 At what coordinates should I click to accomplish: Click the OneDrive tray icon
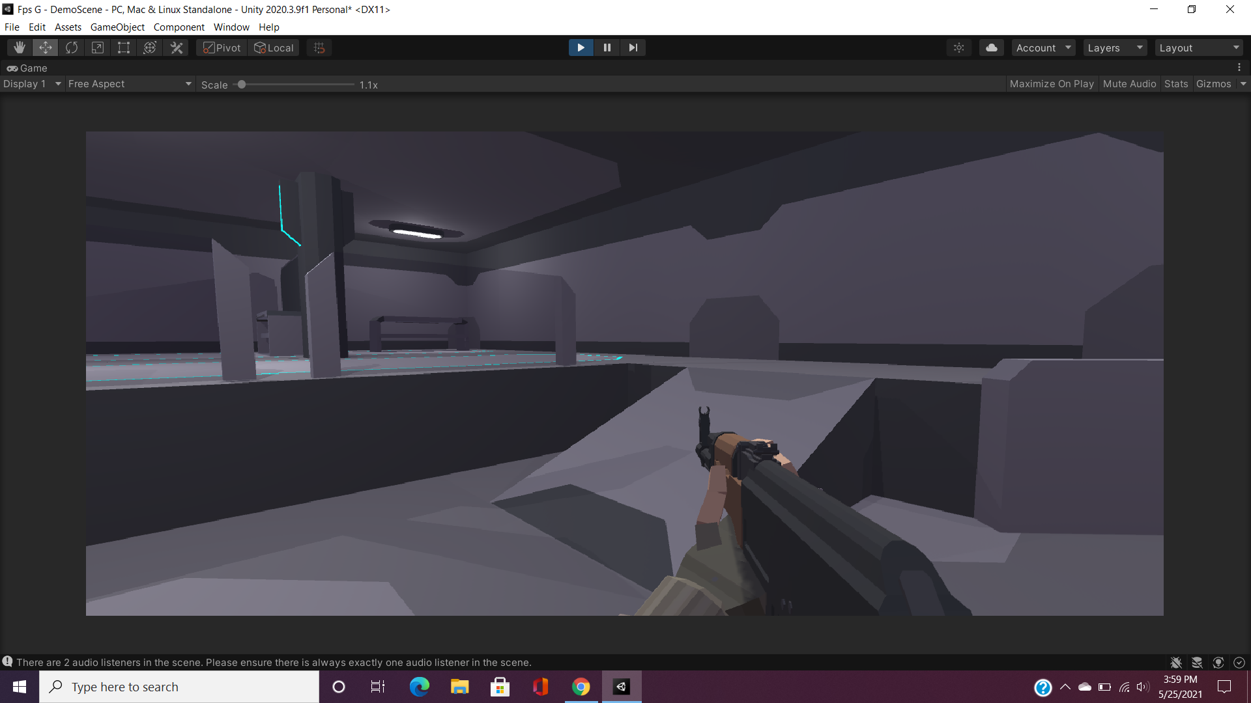[1085, 687]
